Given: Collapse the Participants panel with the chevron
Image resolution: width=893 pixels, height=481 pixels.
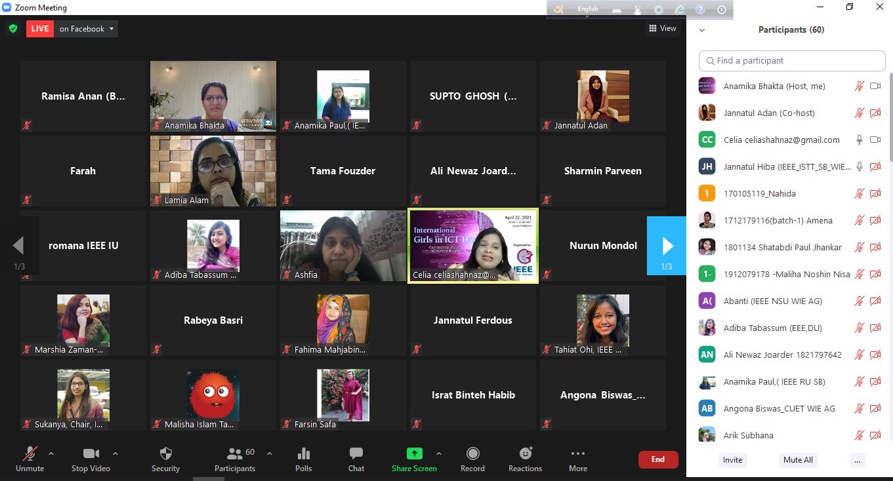Looking at the screenshot, I should pyautogui.click(x=702, y=30).
